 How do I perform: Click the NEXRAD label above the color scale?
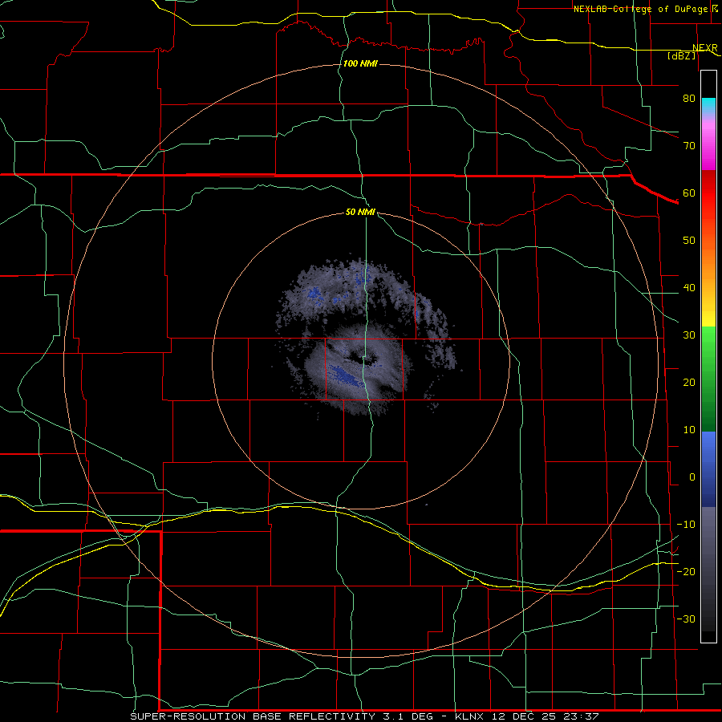tap(704, 48)
